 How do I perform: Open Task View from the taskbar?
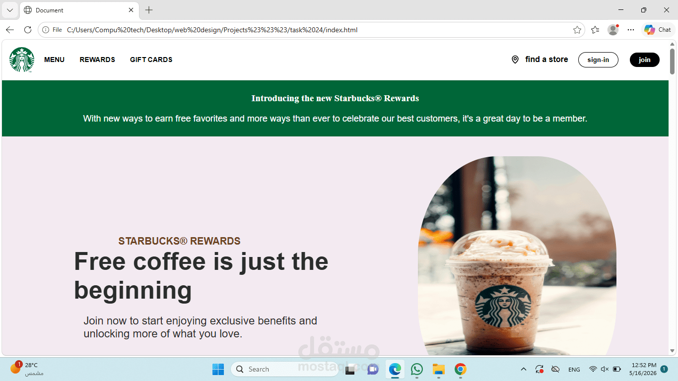[x=350, y=369]
